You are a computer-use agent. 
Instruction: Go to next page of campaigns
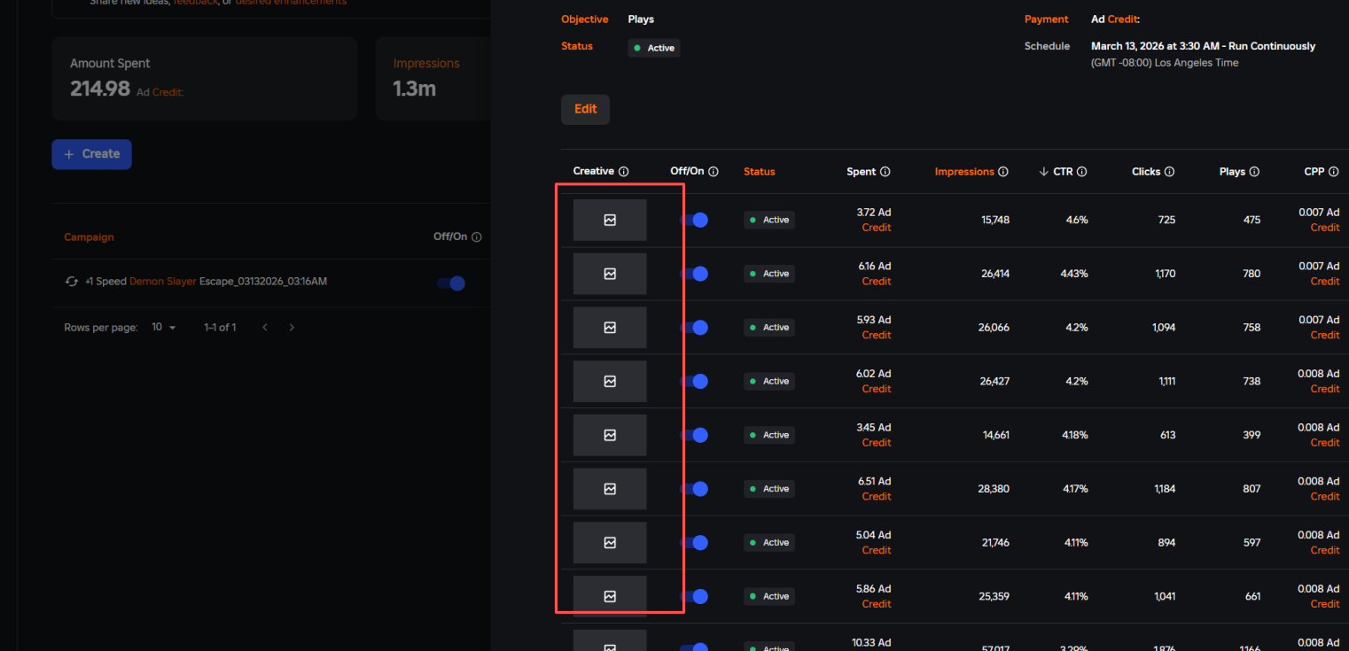[292, 328]
